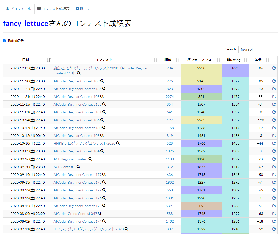Click the performance value 821 cell
Image resolution: width=280 pixels, height=234 pixels.
pos(201,97)
